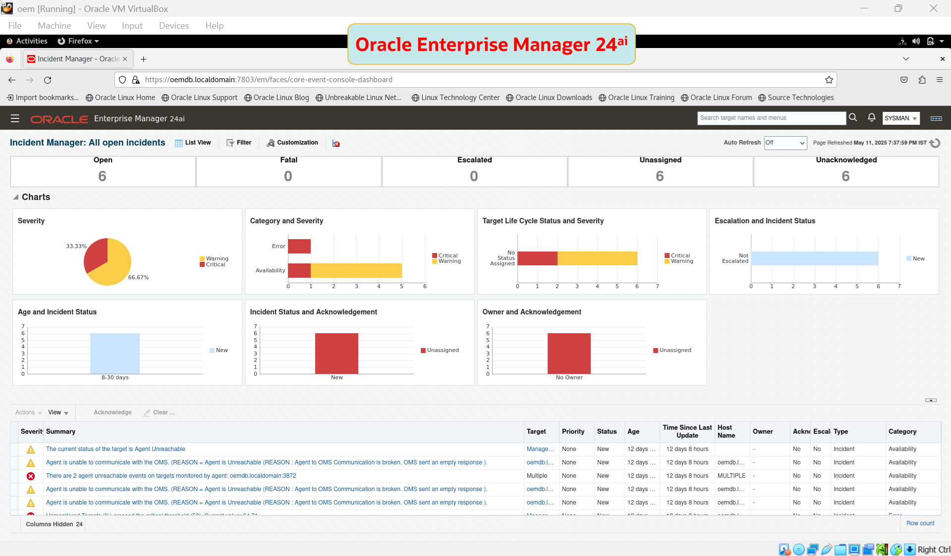Click the List View grid icon

(179, 143)
